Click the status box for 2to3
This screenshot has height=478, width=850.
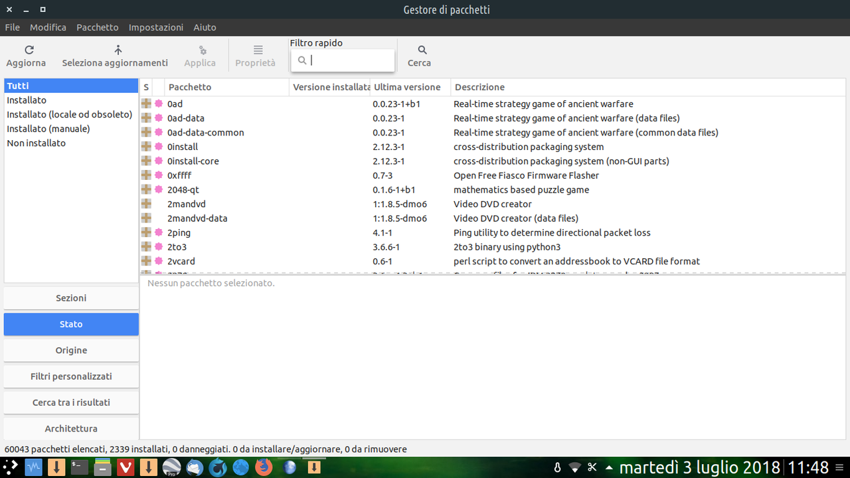tap(146, 246)
